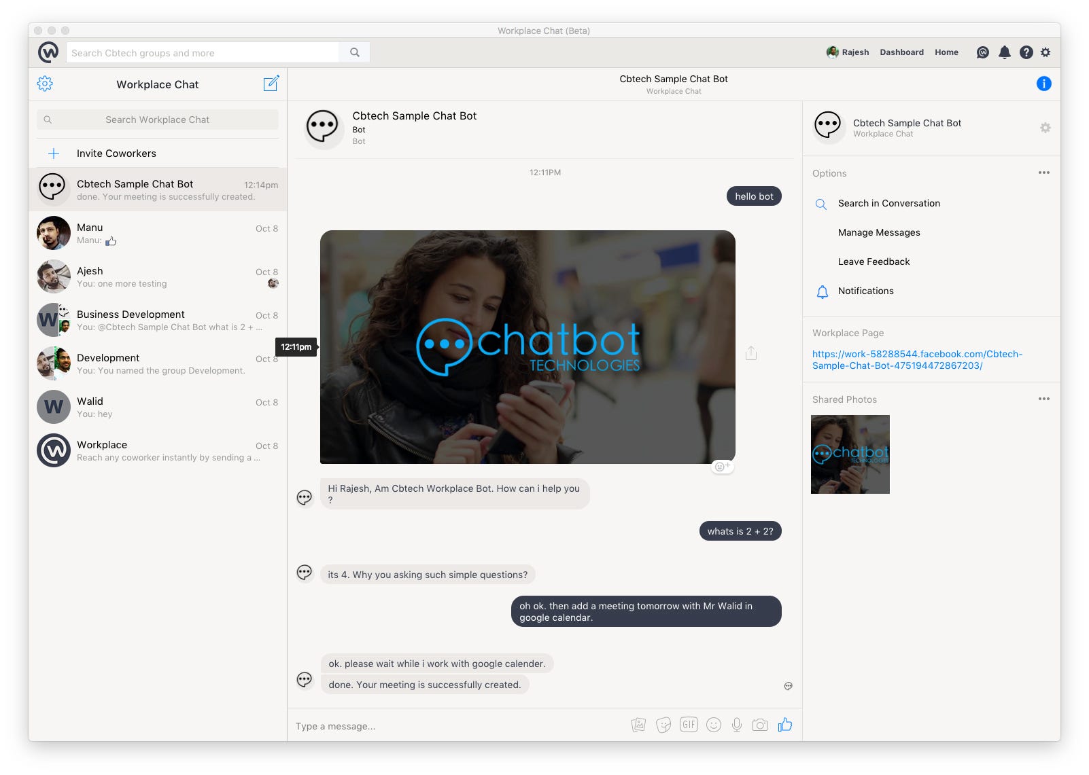
Task: Open the top bar settings gear
Action: point(1045,52)
